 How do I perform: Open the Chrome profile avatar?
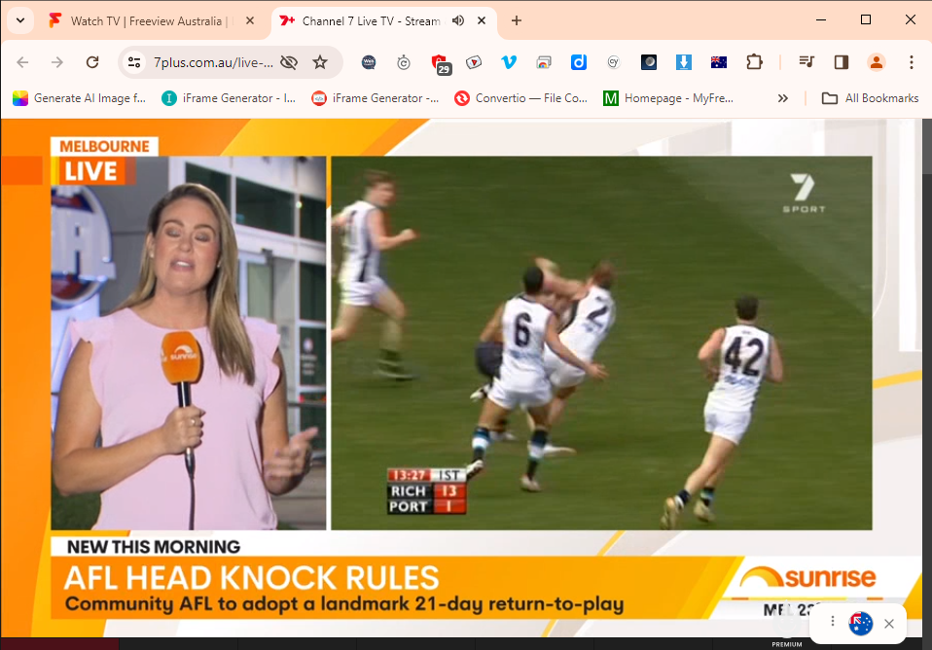(877, 62)
